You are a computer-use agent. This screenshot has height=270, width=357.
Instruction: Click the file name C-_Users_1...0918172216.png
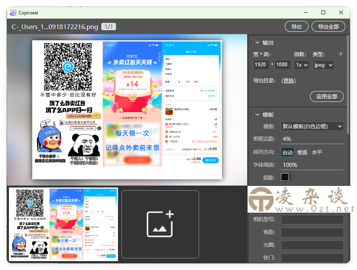[55, 27]
